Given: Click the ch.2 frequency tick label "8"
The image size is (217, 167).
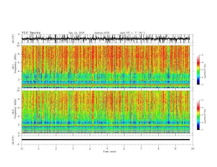Looking at the screenshot, I should coord(19,99).
